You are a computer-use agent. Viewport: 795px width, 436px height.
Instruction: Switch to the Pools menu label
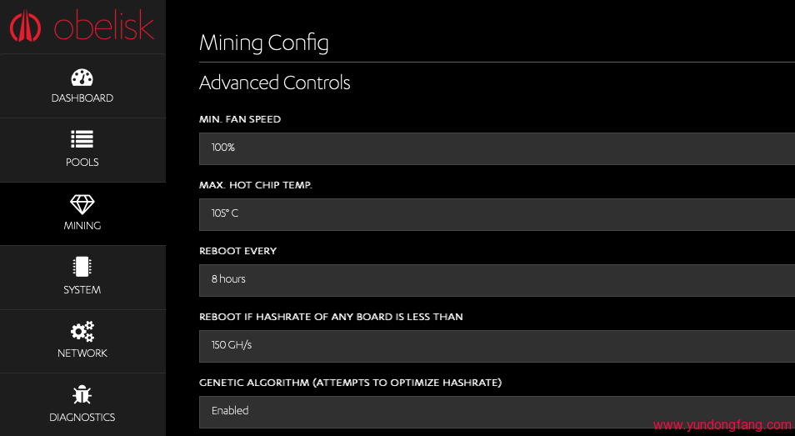[82, 163]
